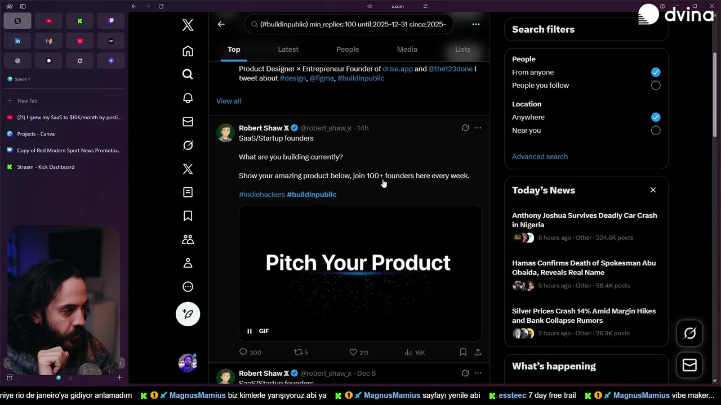
Task: Bookmark the Pitch Your Product post
Action: coord(463,352)
